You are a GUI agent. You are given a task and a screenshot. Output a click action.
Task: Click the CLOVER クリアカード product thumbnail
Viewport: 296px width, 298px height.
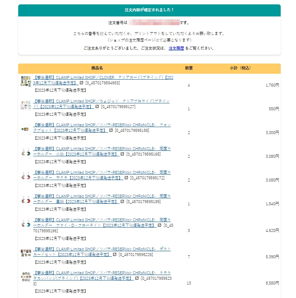coord(26,81)
